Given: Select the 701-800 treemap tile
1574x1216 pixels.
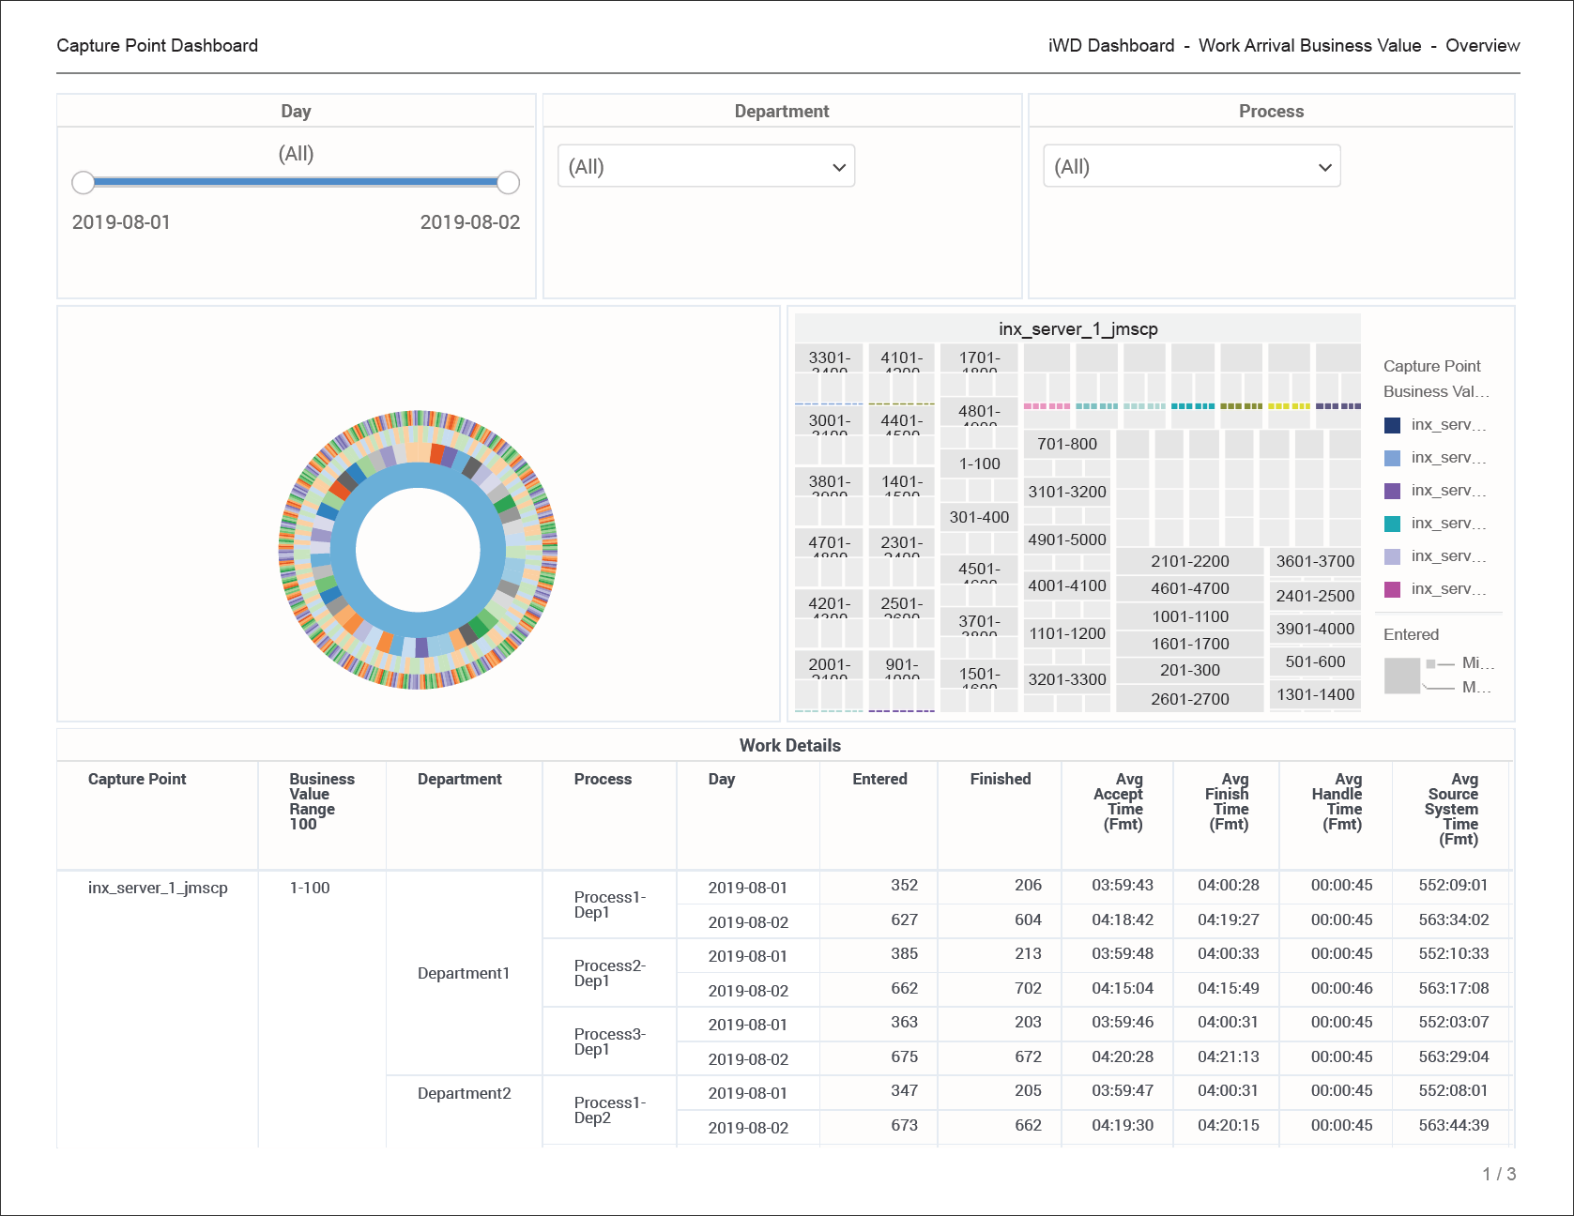Looking at the screenshot, I should coord(1066,444).
